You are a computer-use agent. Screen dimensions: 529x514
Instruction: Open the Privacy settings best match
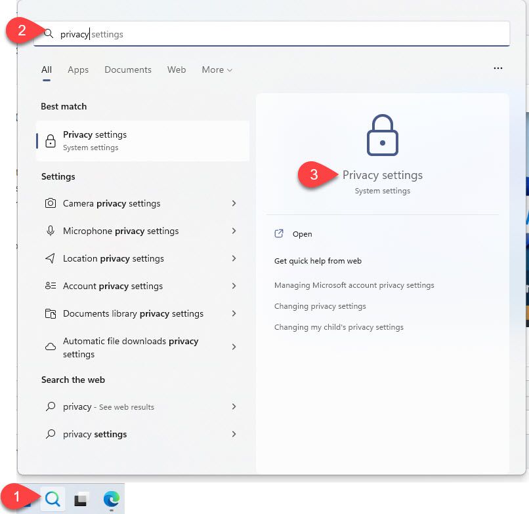click(142, 141)
